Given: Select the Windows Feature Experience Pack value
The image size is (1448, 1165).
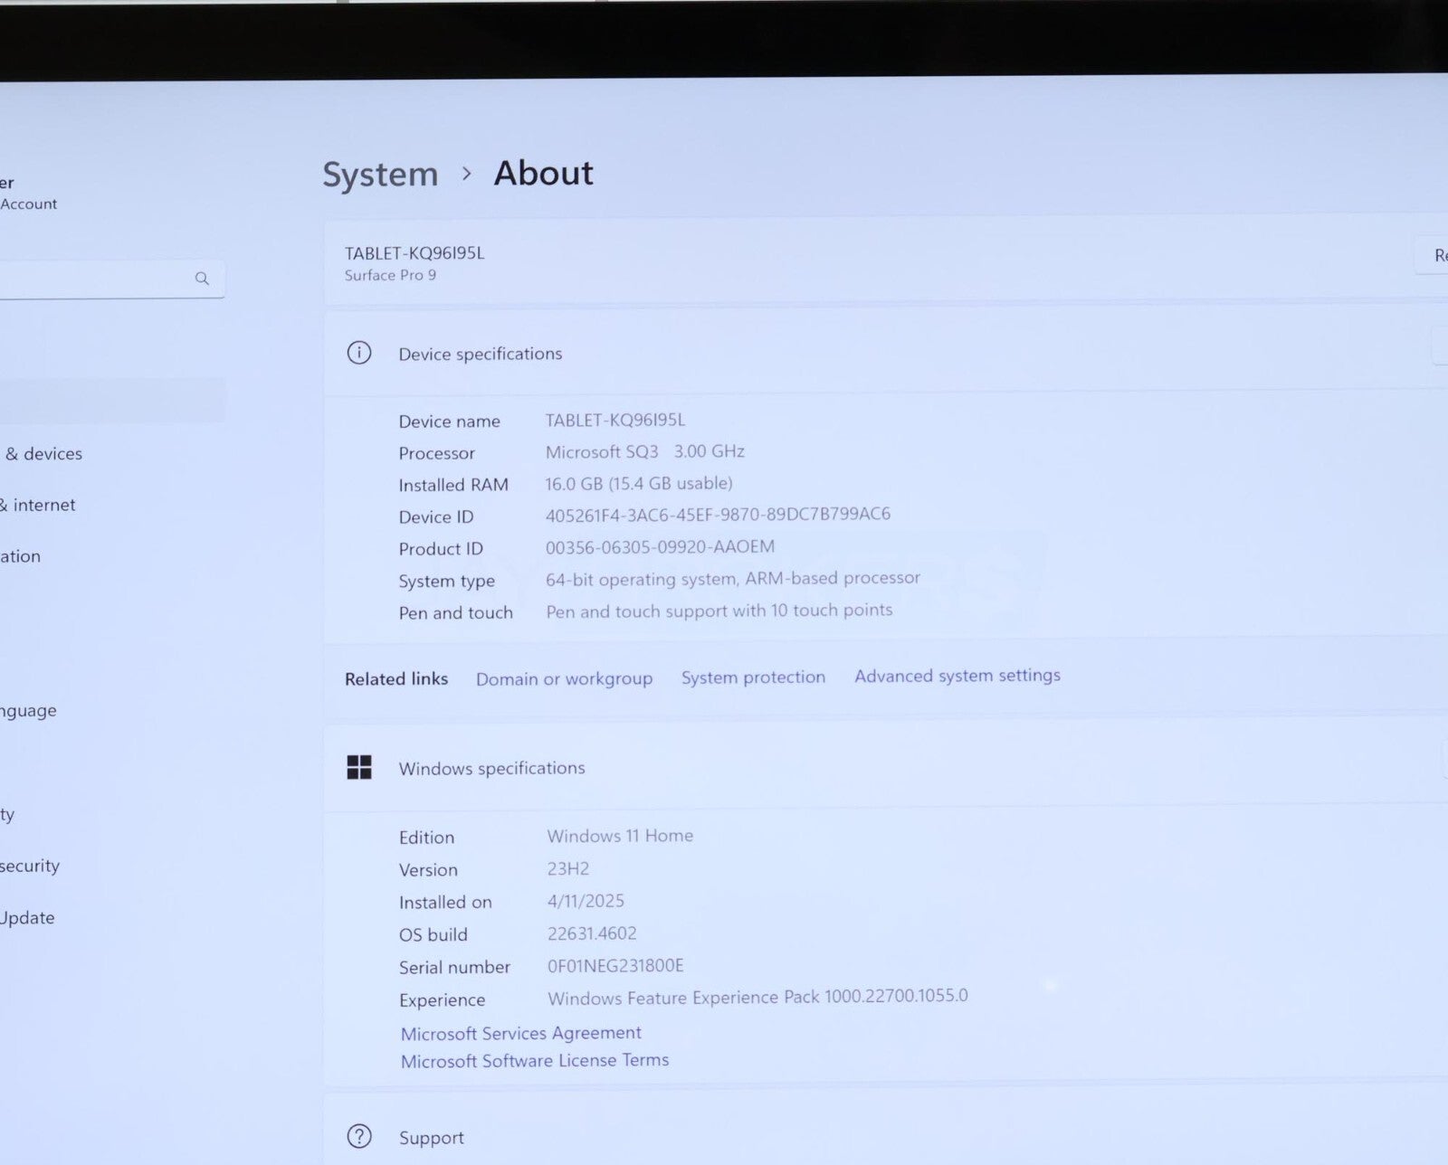Looking at the screenshot, I should coord(757,997).
